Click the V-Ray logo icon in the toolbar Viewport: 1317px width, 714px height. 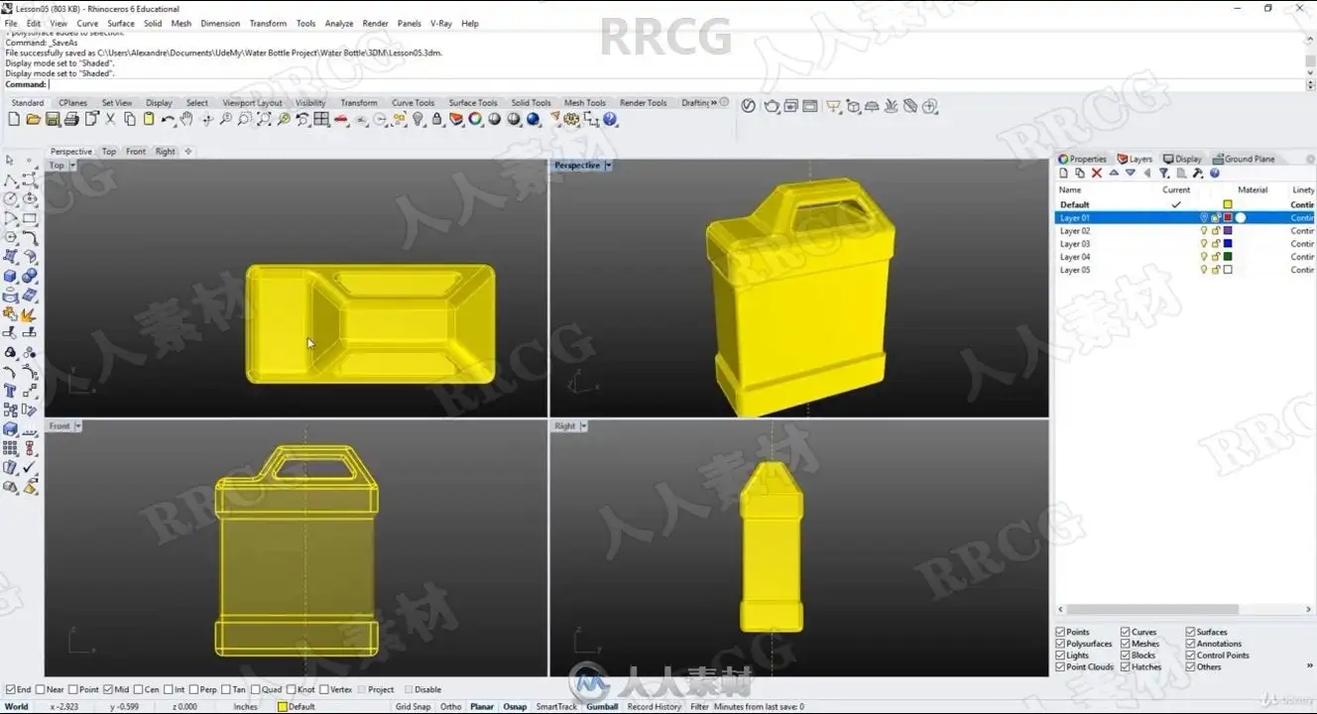pyautogui.click(x=749, y=106)
